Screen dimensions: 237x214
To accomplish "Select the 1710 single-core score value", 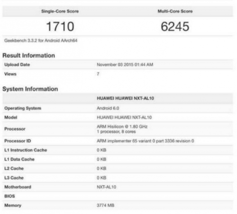I will 60,27.
